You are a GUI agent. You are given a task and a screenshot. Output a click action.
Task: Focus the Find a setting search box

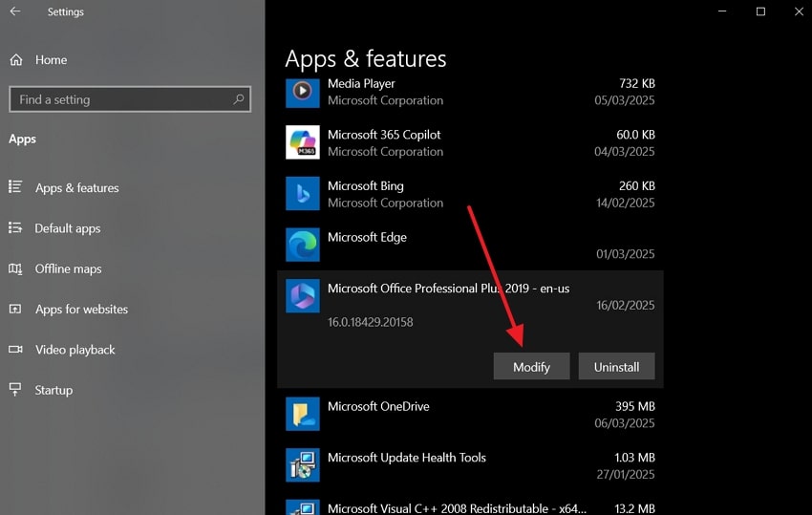pyautogui.click(x=130, y=99)
